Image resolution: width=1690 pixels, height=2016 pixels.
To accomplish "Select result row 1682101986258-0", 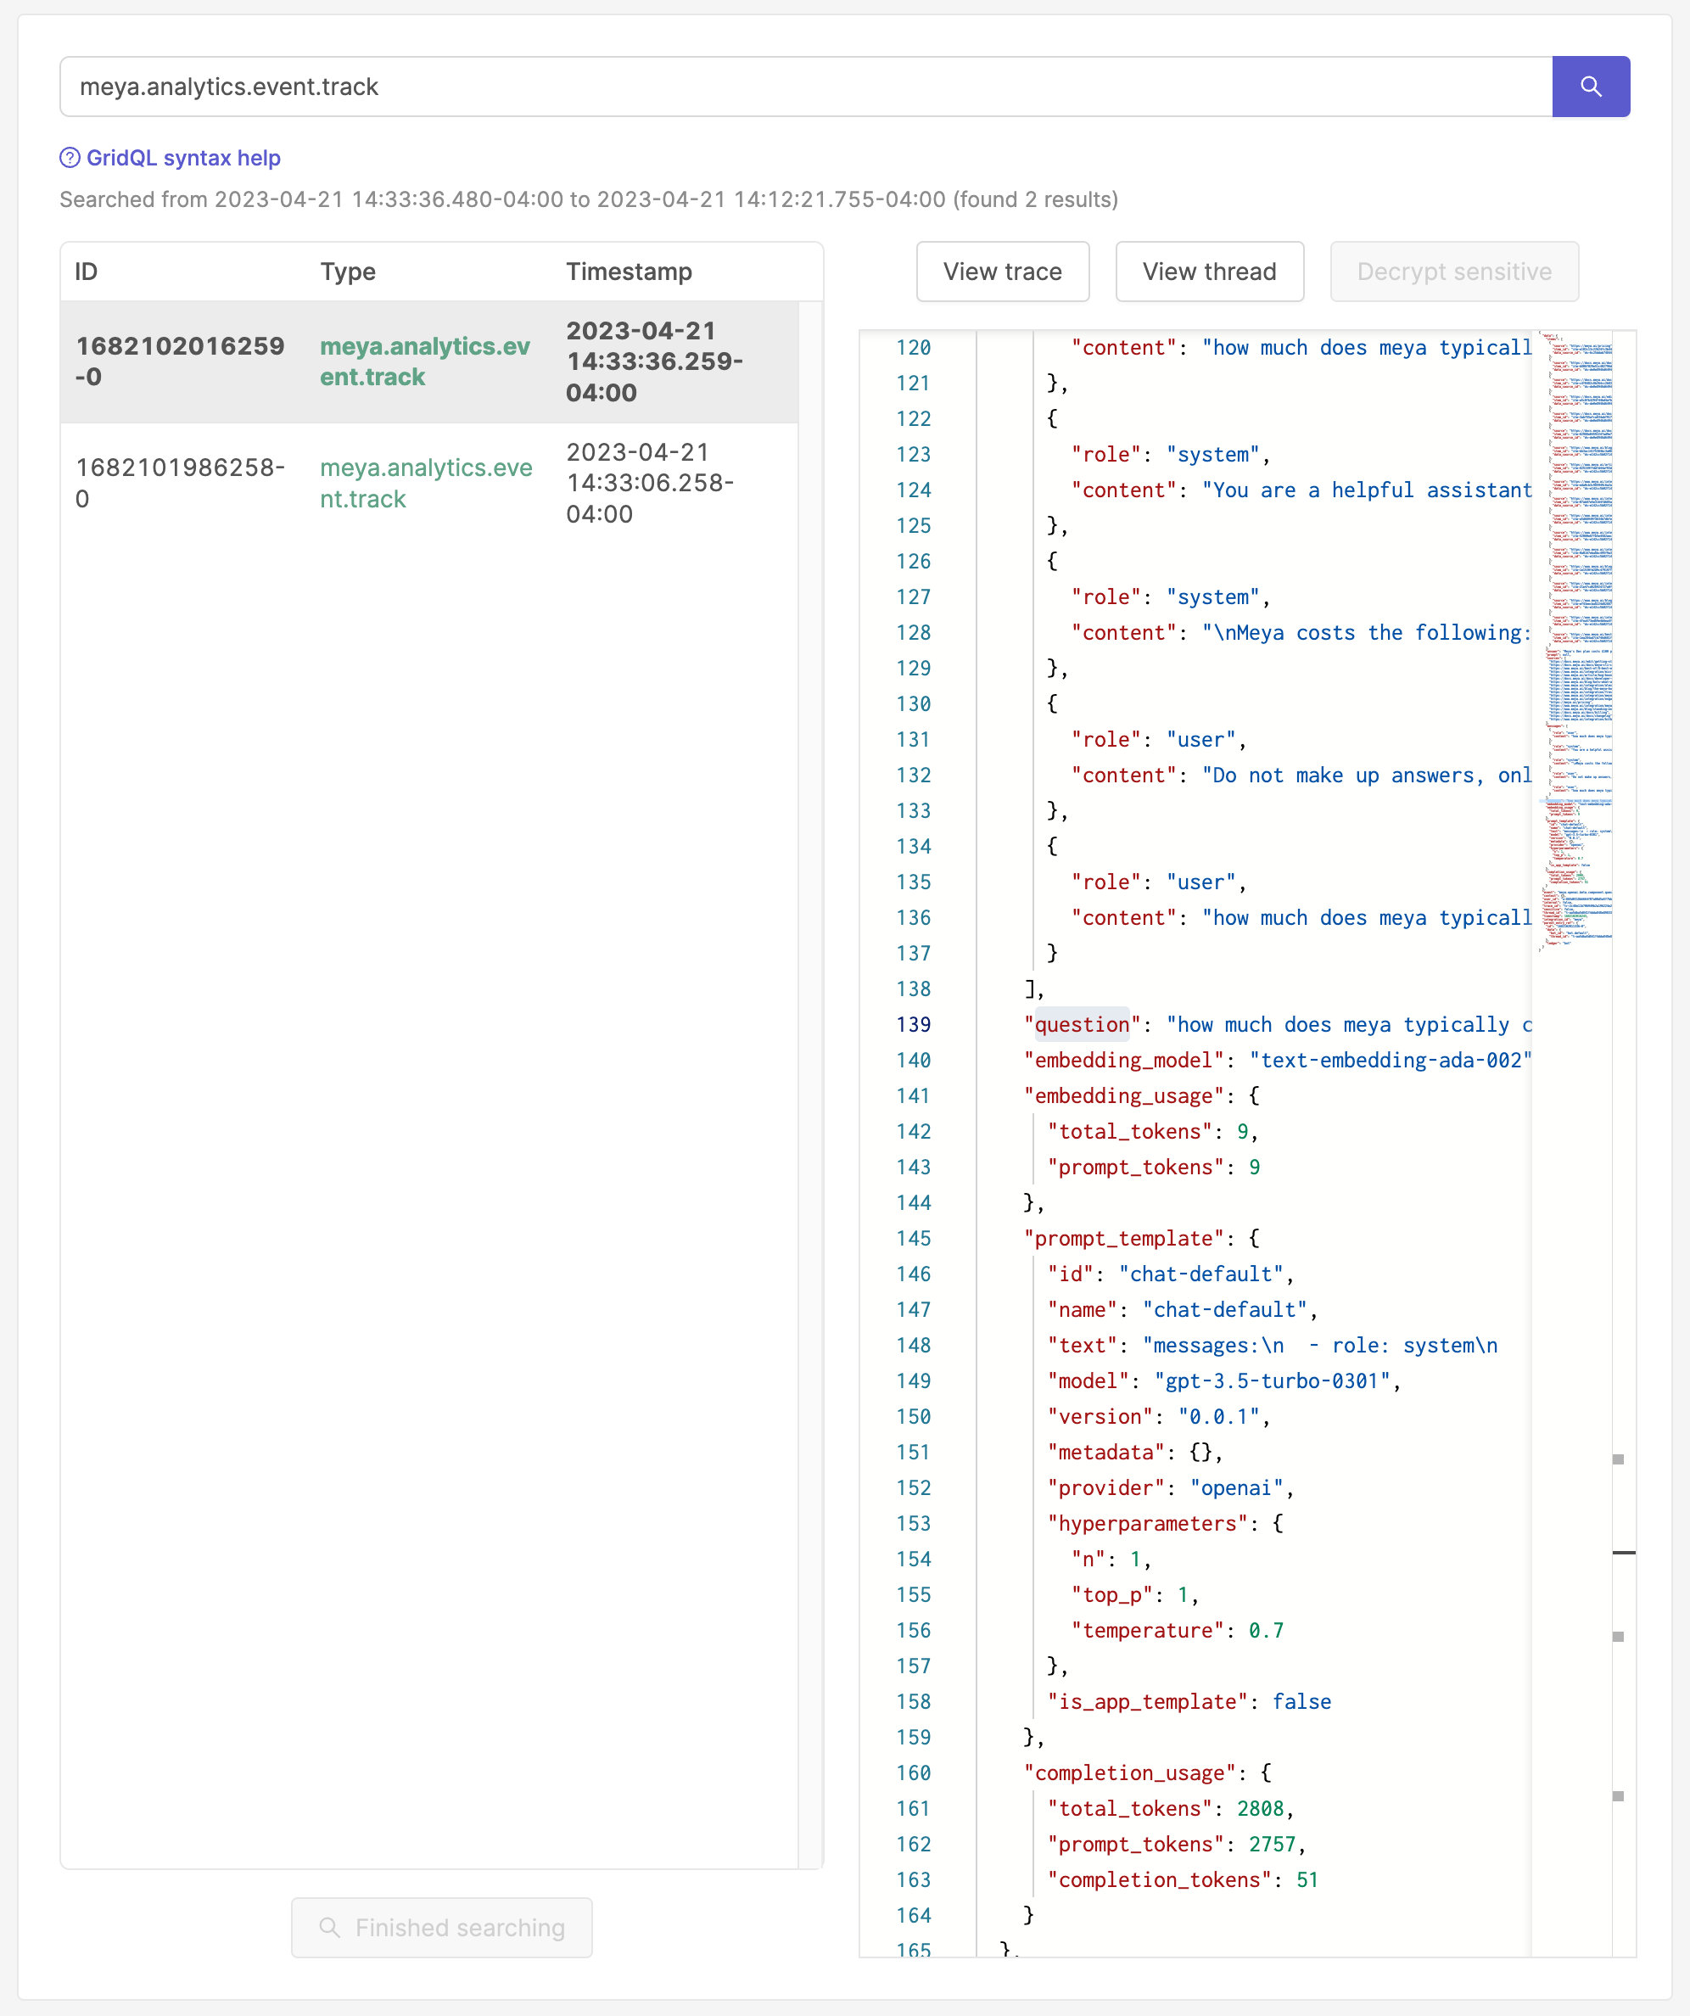I will (428, 483).
